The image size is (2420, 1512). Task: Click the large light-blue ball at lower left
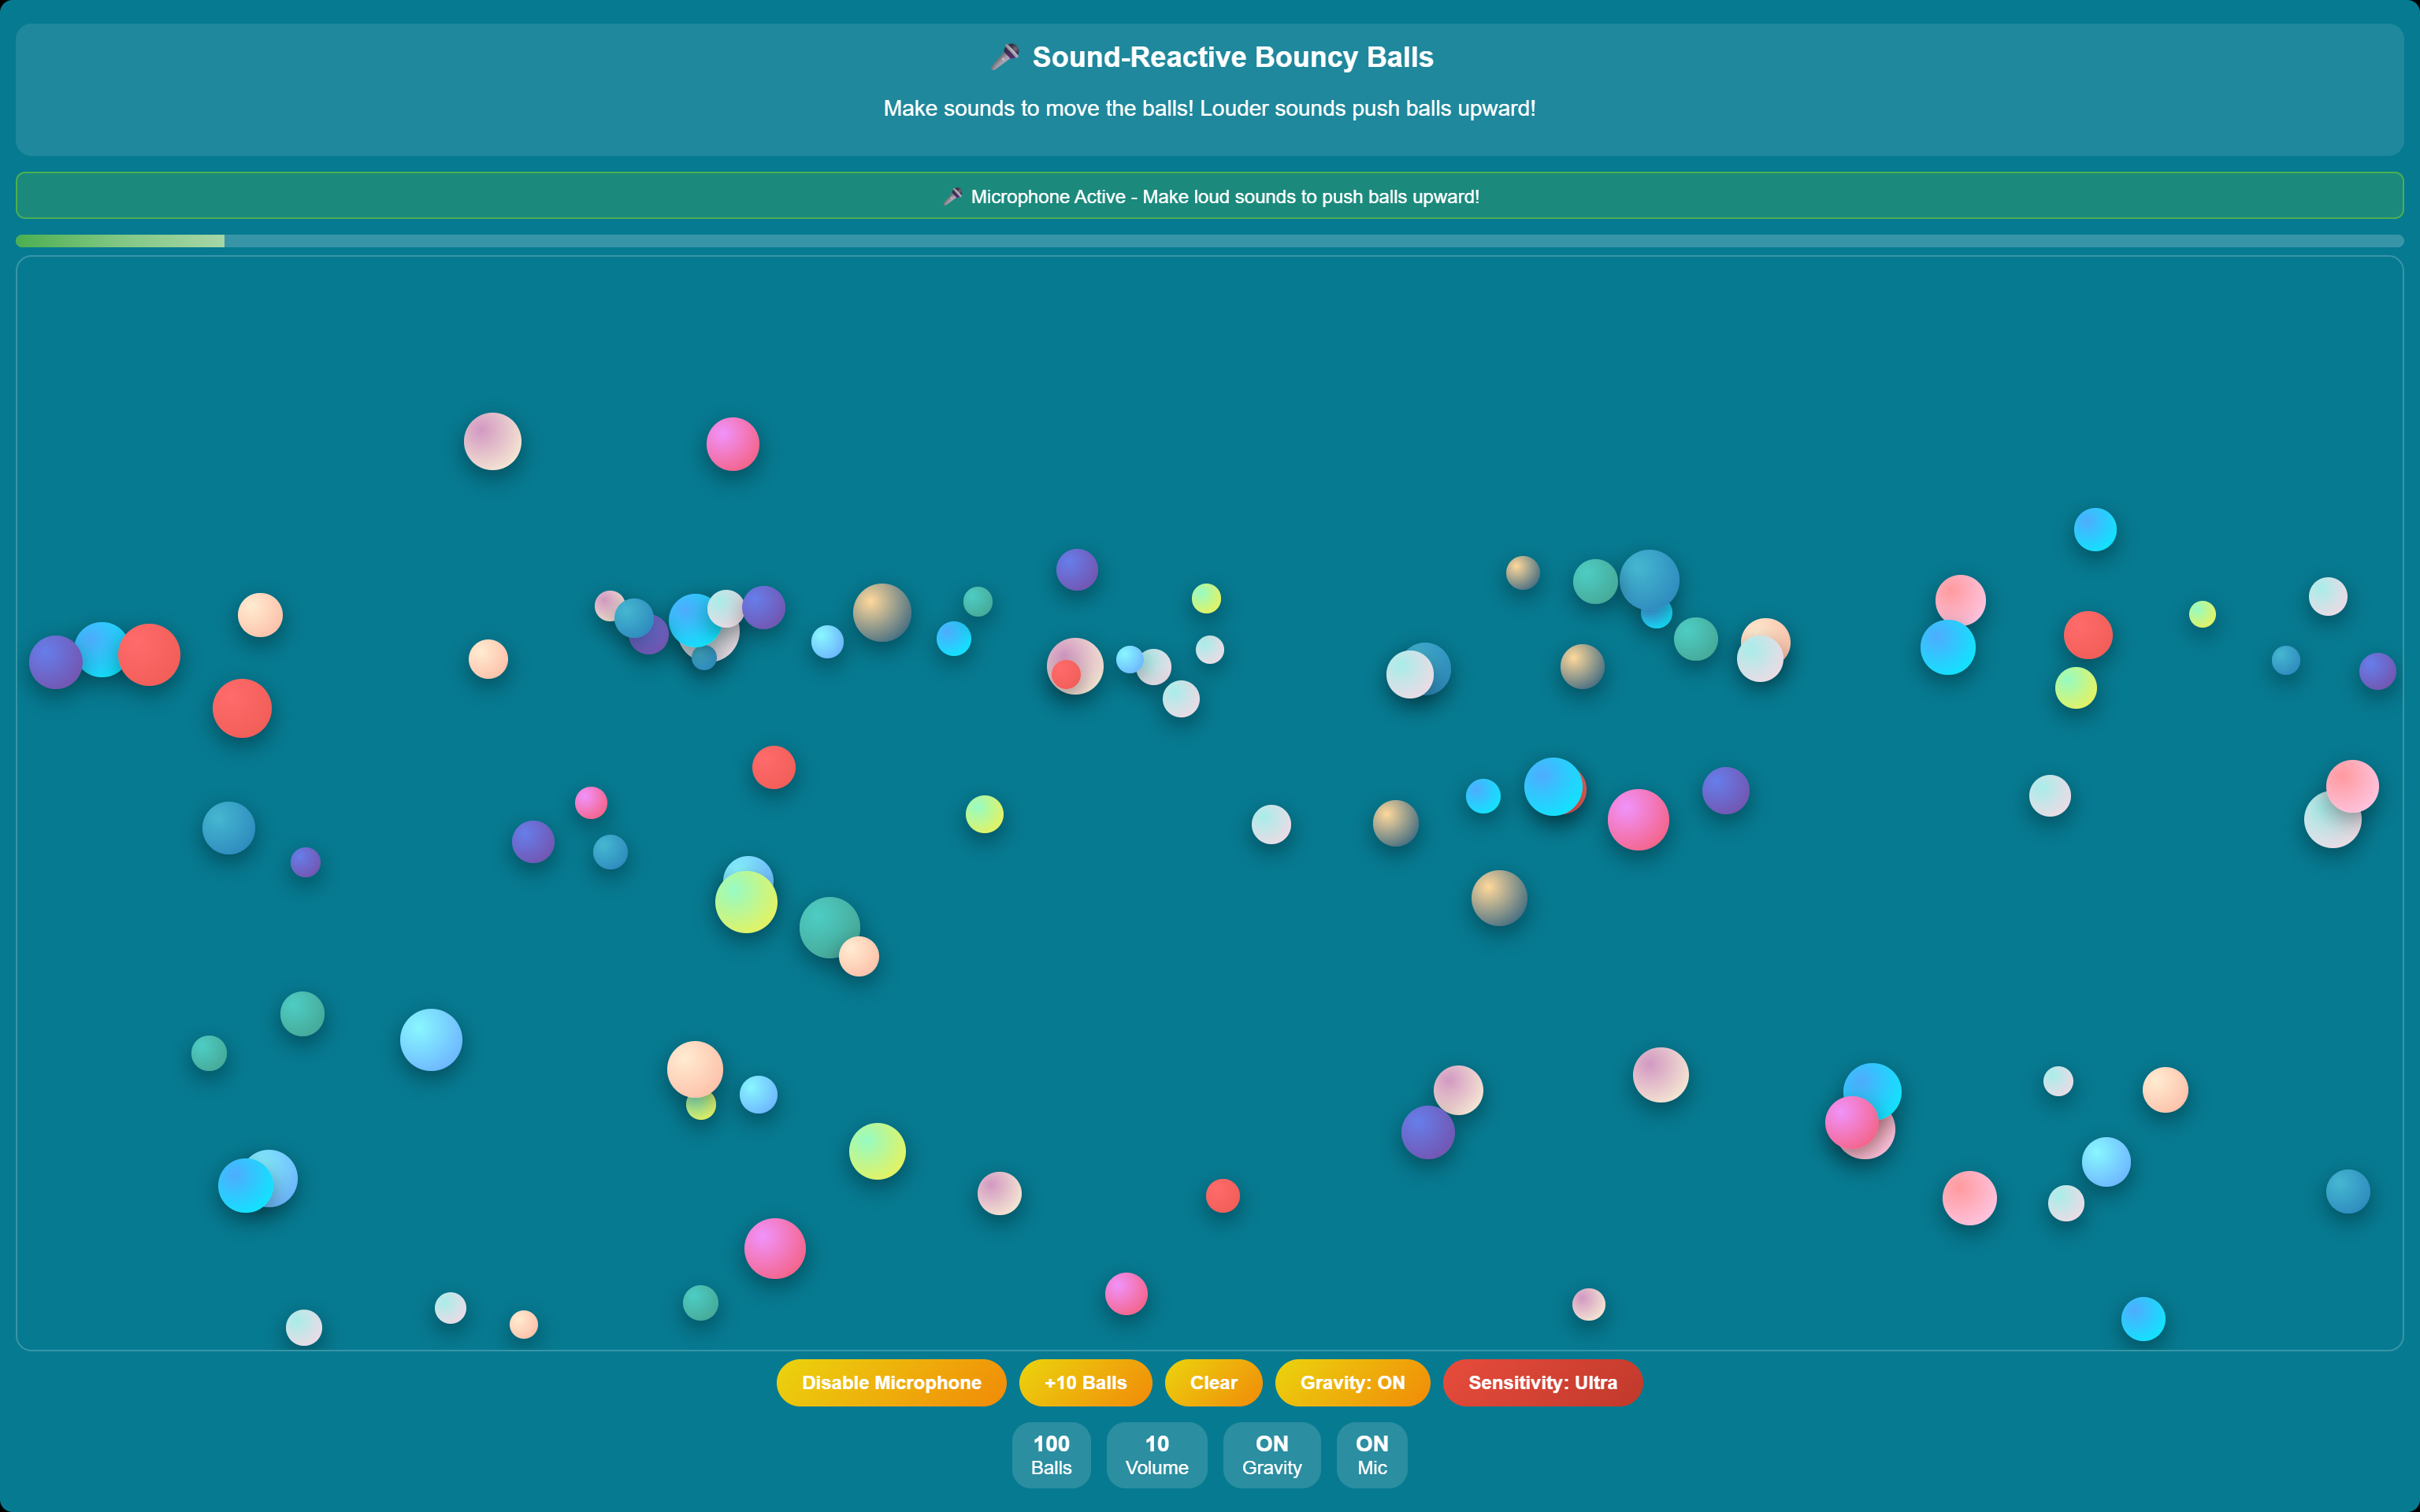(431, 1040)
